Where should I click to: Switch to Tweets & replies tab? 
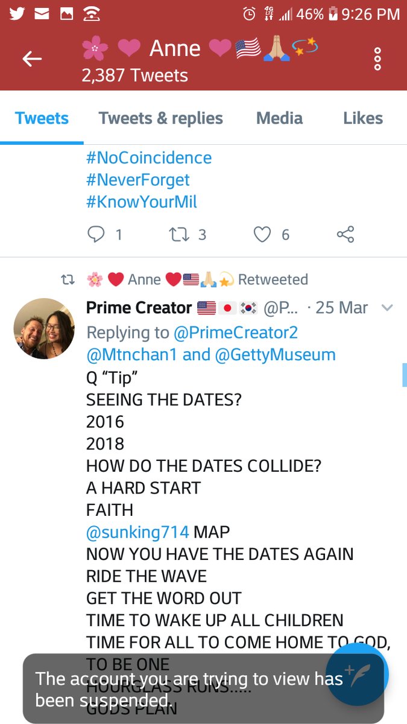coord(161,118)
